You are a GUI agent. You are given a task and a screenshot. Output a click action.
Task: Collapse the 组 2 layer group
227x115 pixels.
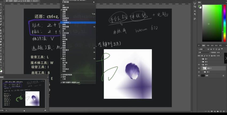click(201, 64)
